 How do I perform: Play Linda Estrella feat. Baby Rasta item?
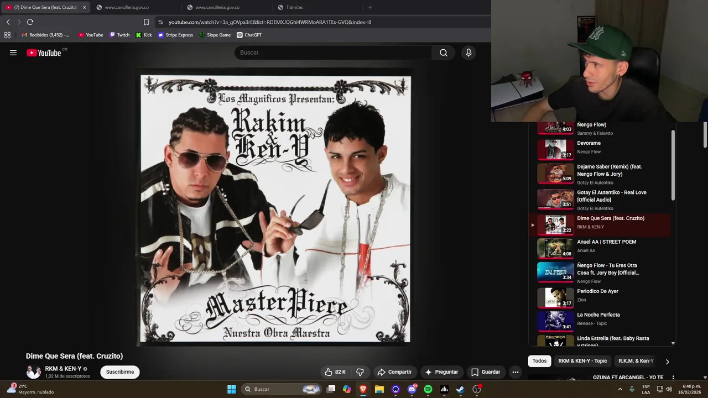coord(600,339)
